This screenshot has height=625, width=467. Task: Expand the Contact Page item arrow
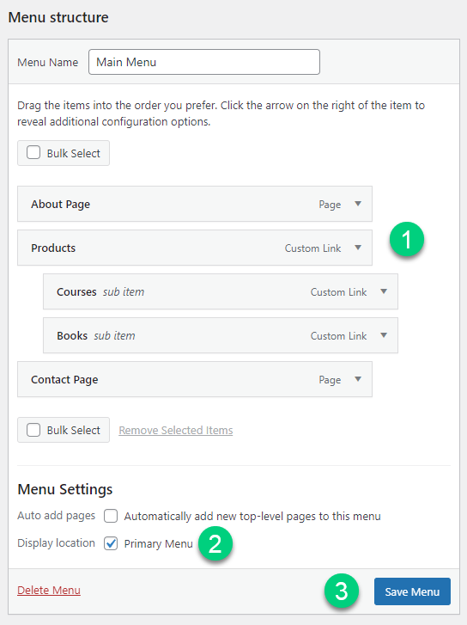358,379
